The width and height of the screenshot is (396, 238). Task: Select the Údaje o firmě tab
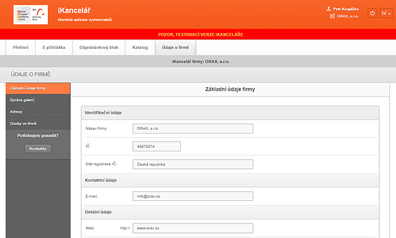click(176, 48)
